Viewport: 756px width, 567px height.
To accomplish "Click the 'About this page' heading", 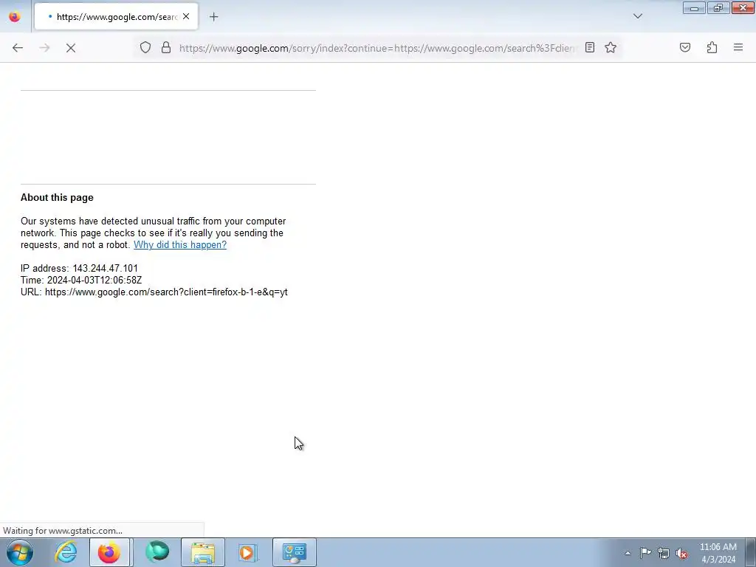I will pos(57,198).
